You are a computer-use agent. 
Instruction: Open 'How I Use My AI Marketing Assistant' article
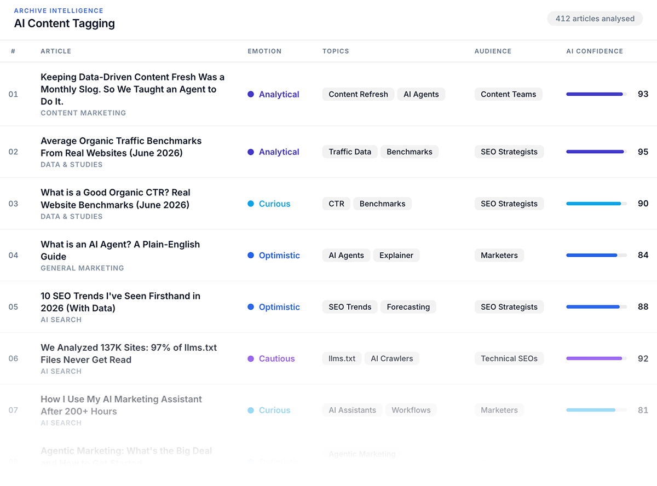tap(121, 405)
